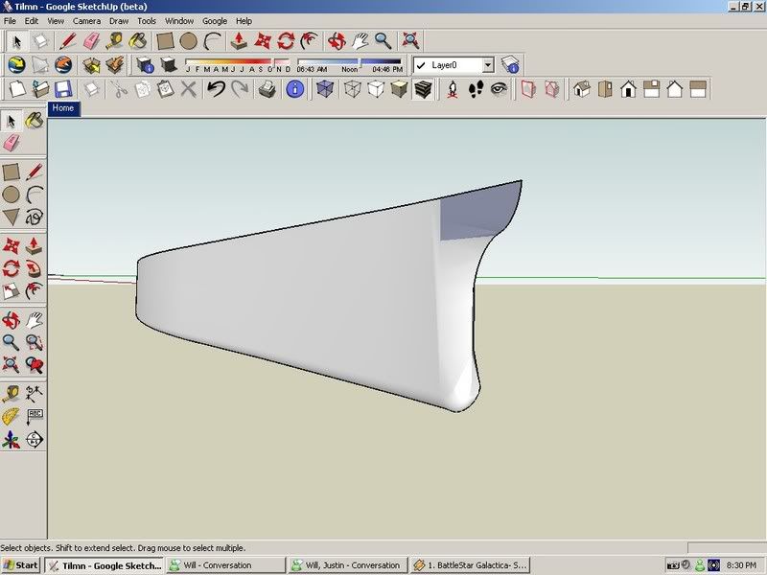Viewport: 767px width, 575px height.
Task: Open the Google menu
Action: (x=215, y=21)
